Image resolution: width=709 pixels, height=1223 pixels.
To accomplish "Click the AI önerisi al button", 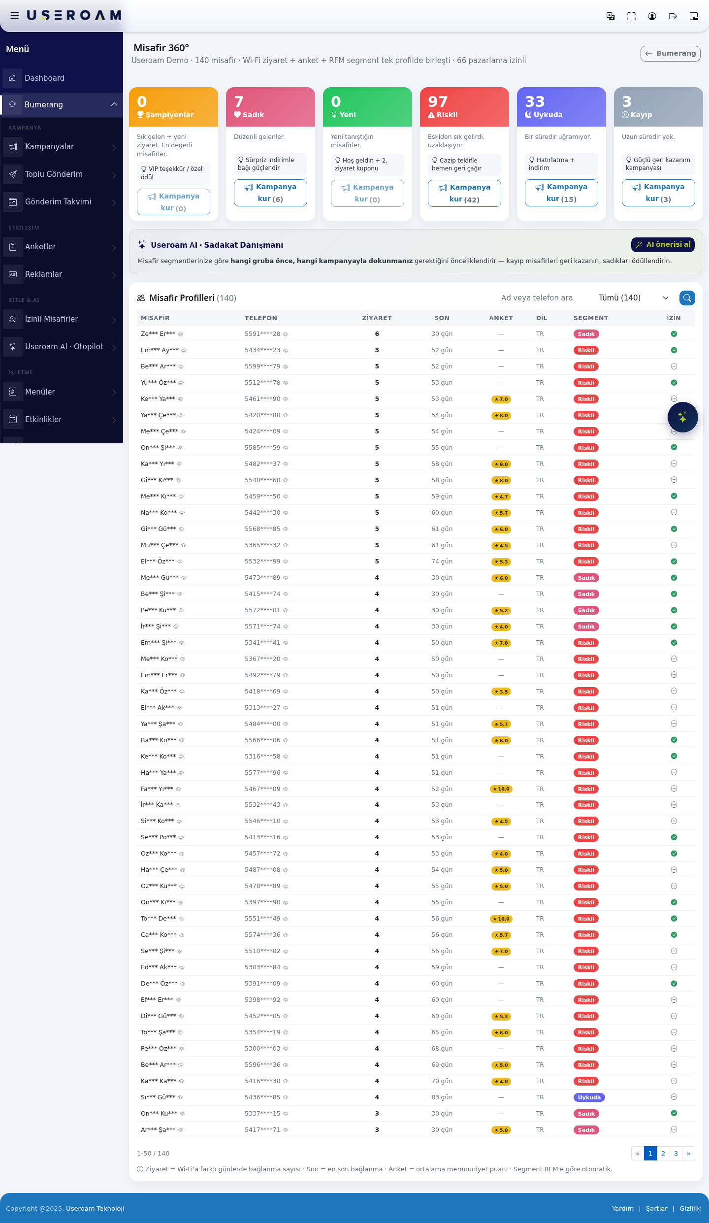I will pos(663,244).
